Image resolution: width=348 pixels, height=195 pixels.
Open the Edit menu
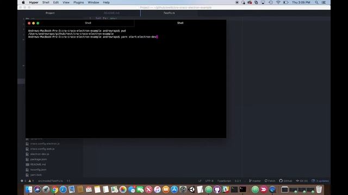tap(56, 2)
